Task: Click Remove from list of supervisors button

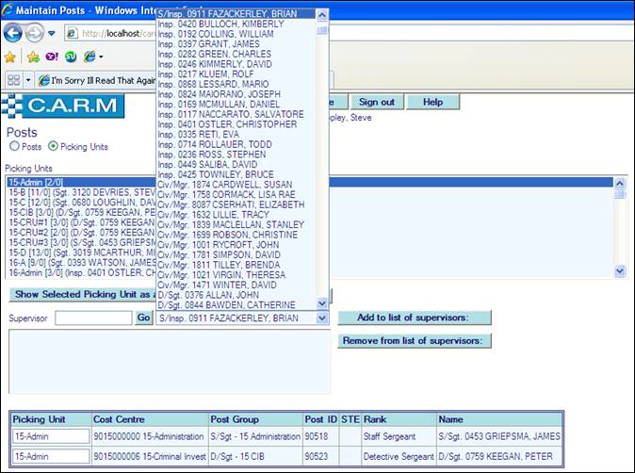Action: click(x=415, y=340)
